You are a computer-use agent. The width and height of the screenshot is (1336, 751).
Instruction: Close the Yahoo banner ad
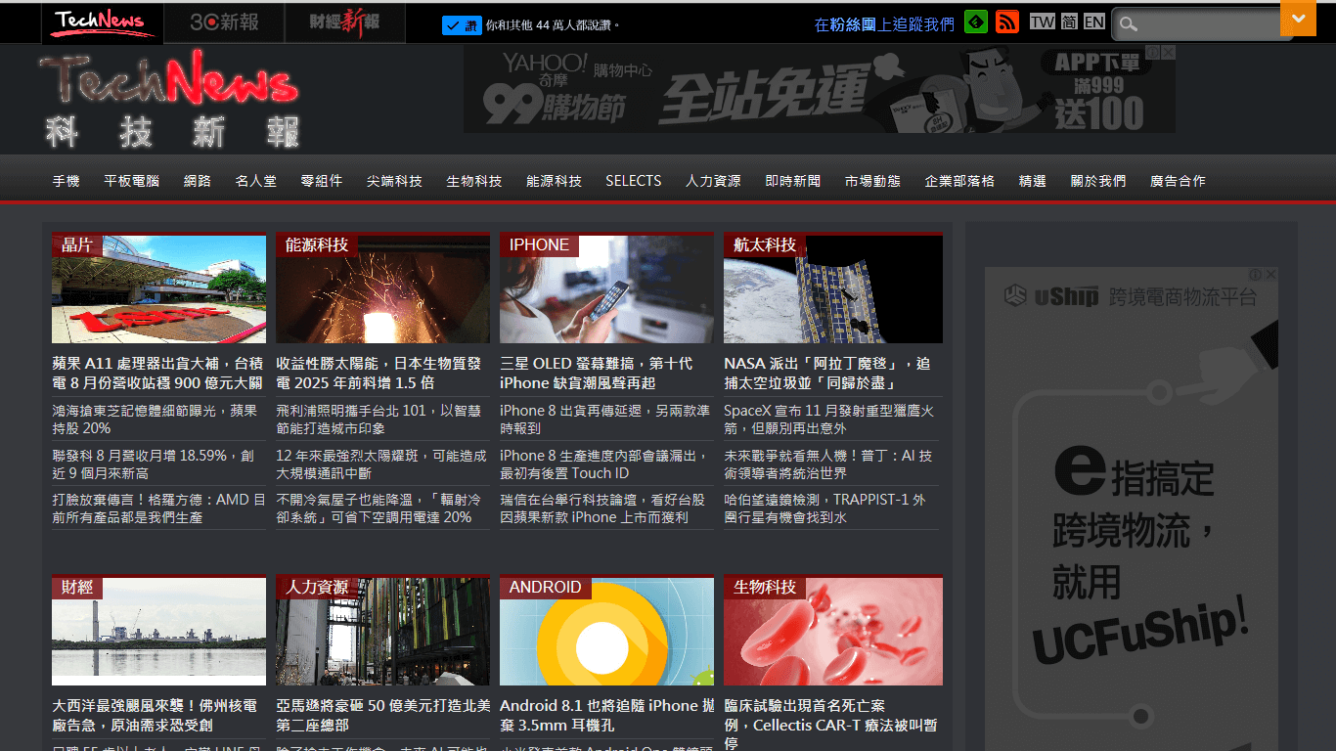click(x=1168, y=52)
